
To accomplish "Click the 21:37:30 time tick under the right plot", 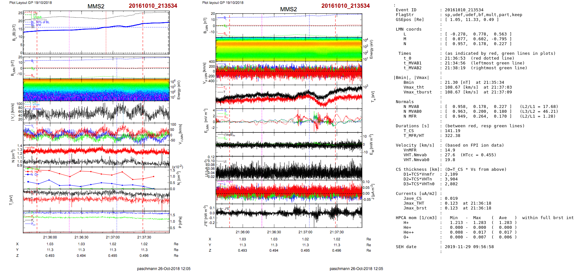I will coord(336,232).
